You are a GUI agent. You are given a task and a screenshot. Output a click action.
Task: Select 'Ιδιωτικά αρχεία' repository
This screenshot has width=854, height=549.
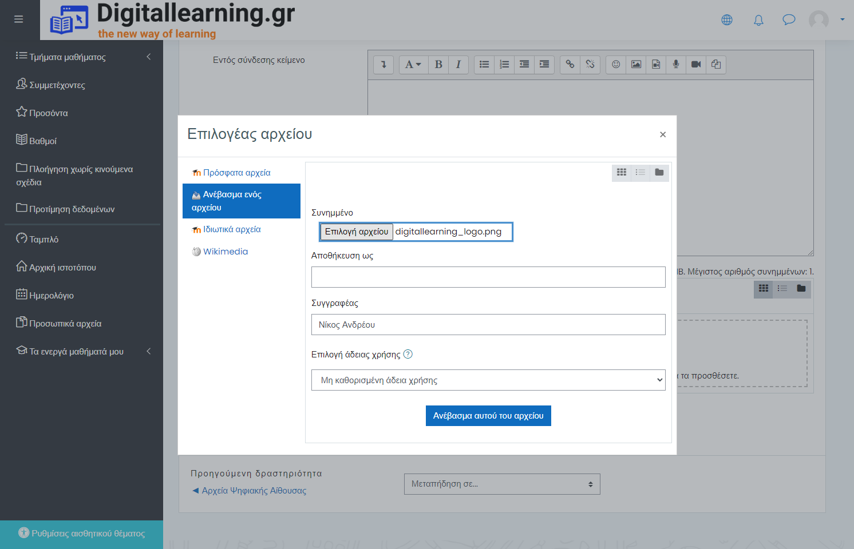(242, 229)
